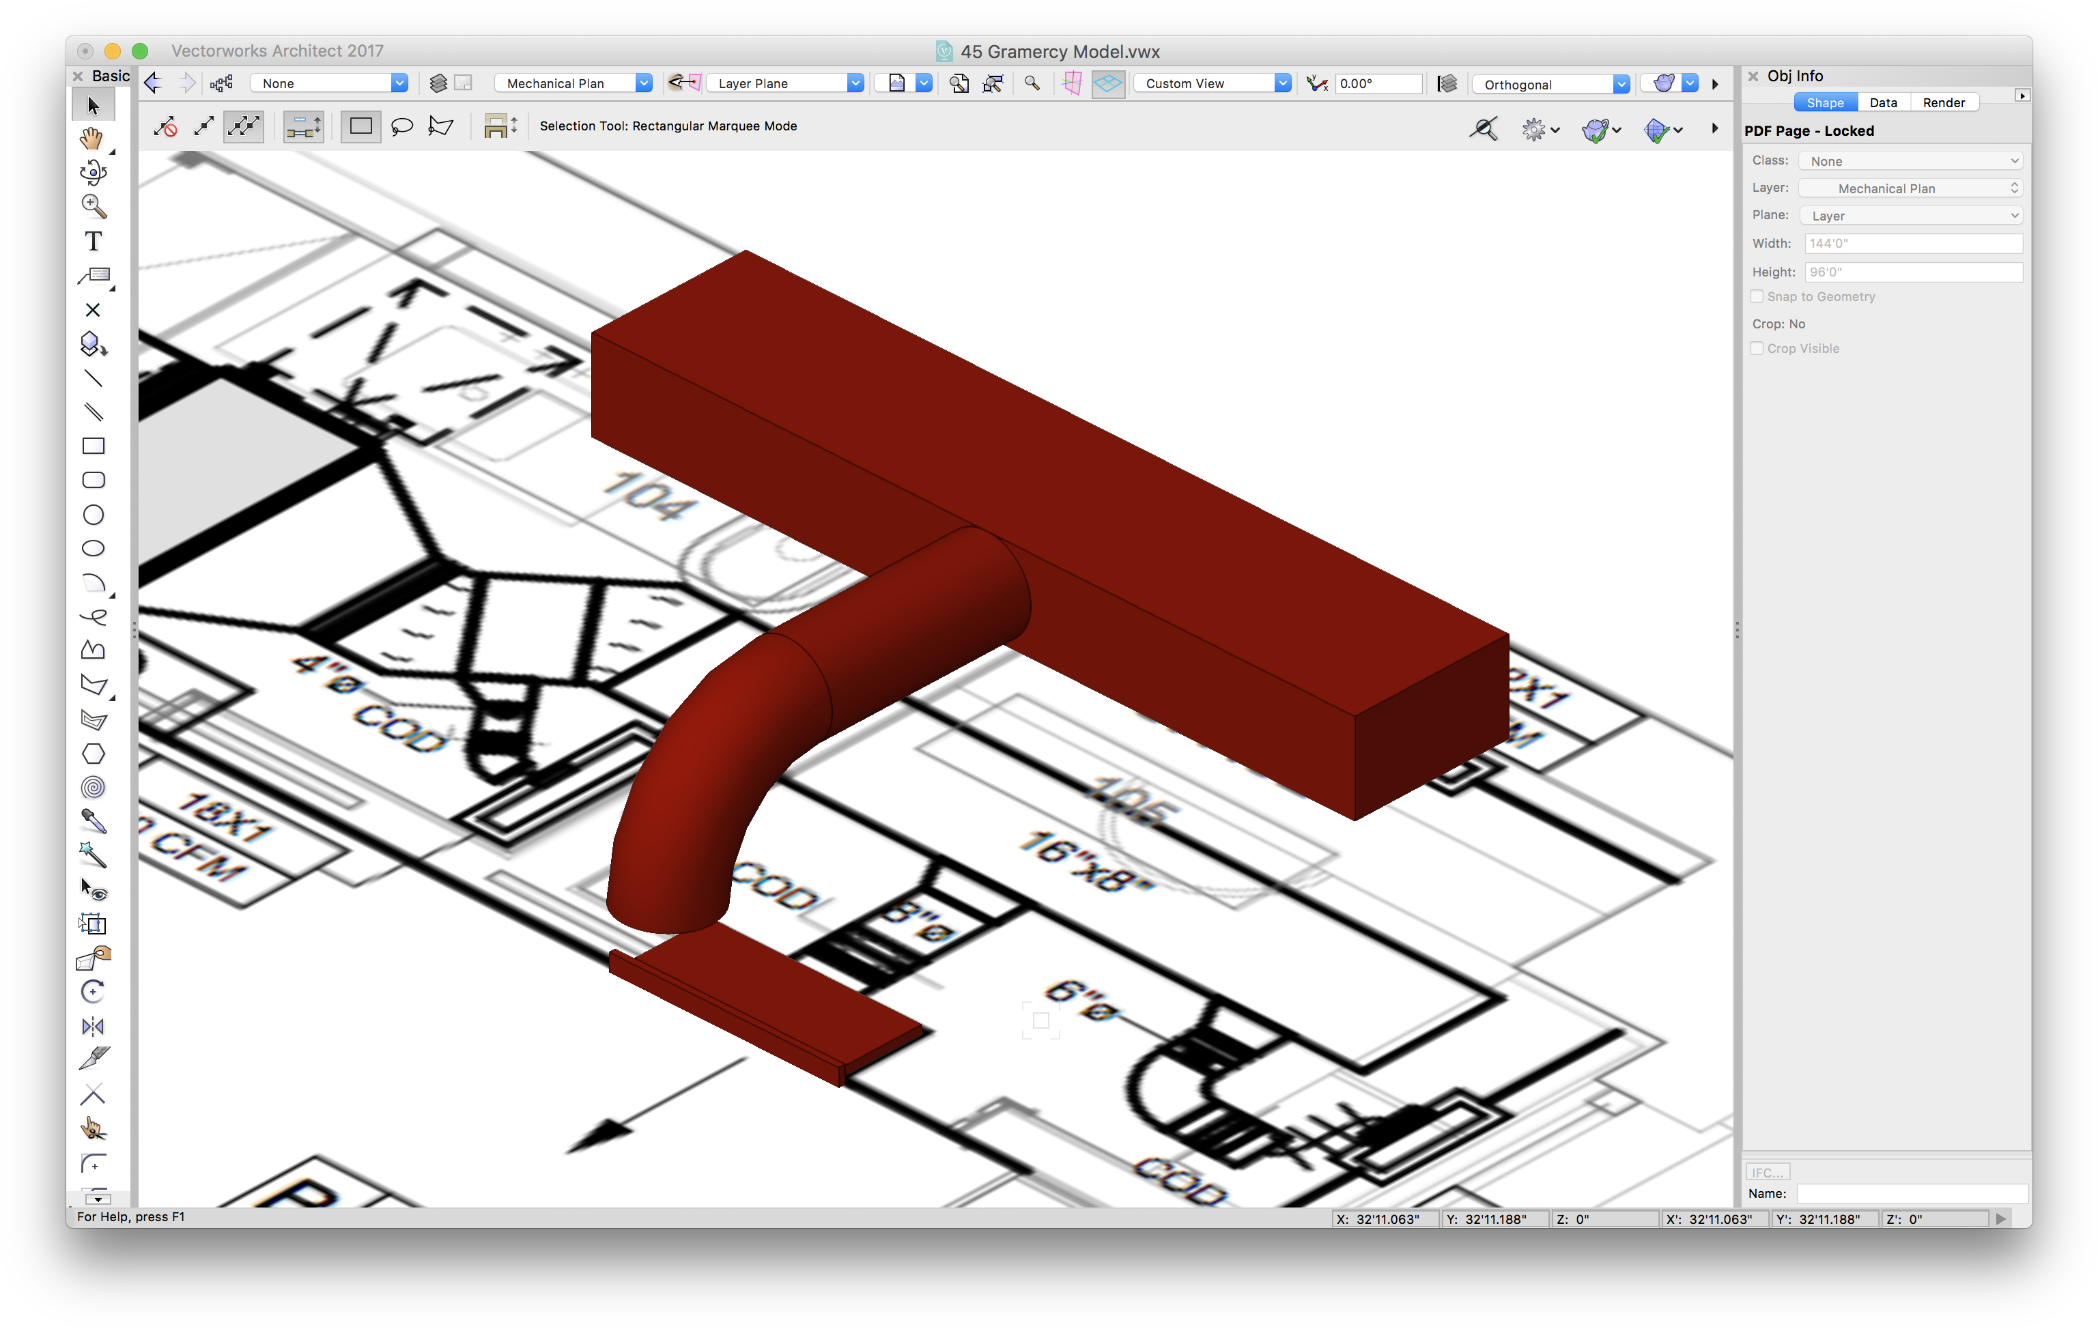Viewport: 2098px width, 1329px height.
Task: Enable Snap to Geometry checkbox
Action: [1757, 297]
